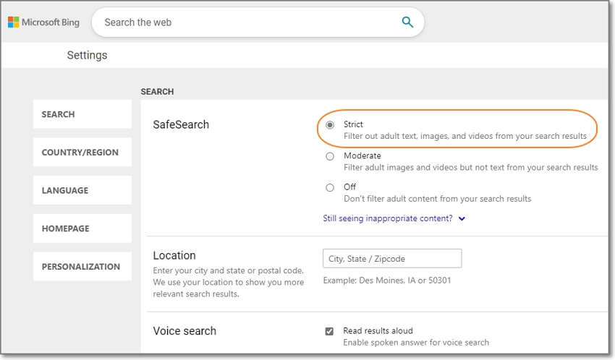Uncheck the Read results aloud checkbox
The width and height of the screenshot is (615, 360).
click(329, 331)
